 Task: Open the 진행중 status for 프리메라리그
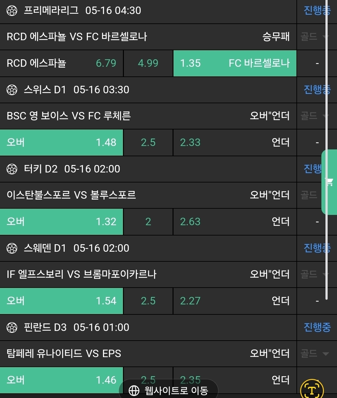pos(317,11)
